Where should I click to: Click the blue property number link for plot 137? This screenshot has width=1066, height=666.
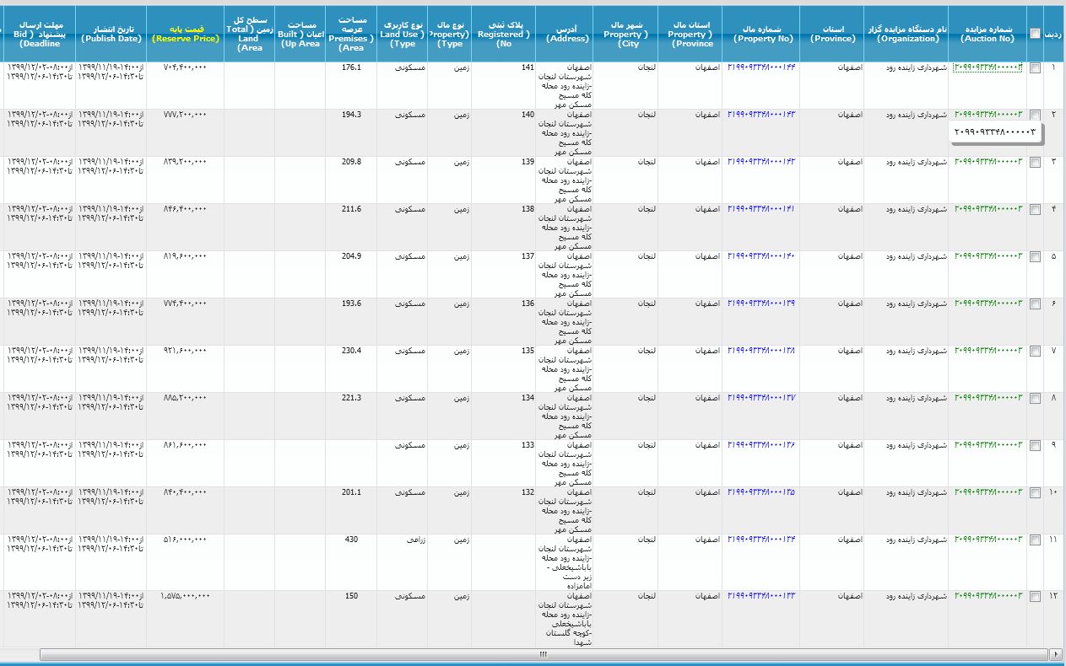pyautogui.click(x=760, y=256)
